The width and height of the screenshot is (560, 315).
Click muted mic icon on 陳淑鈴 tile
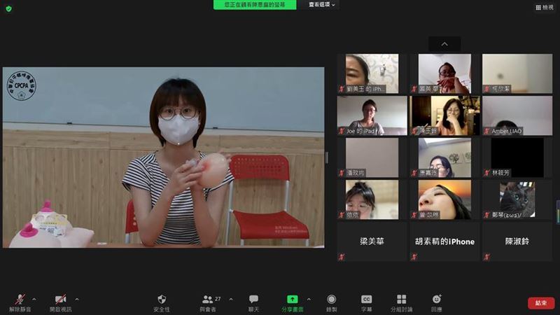click(486, 257)
